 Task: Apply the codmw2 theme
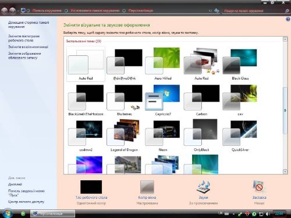pos(86,136)
